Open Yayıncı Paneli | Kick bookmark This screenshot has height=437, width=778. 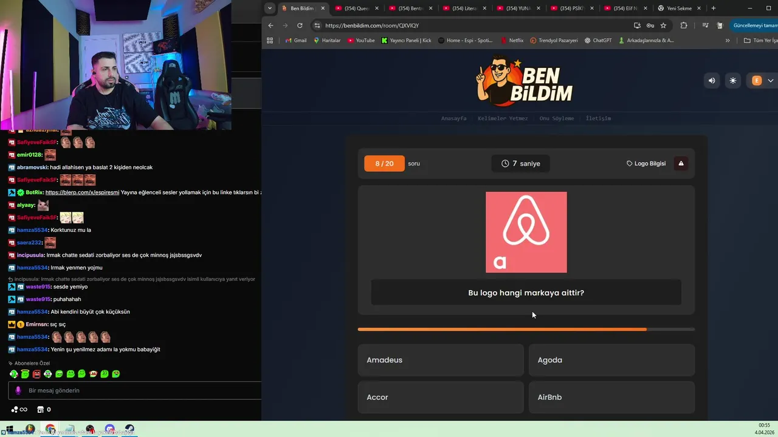point(406,41)
